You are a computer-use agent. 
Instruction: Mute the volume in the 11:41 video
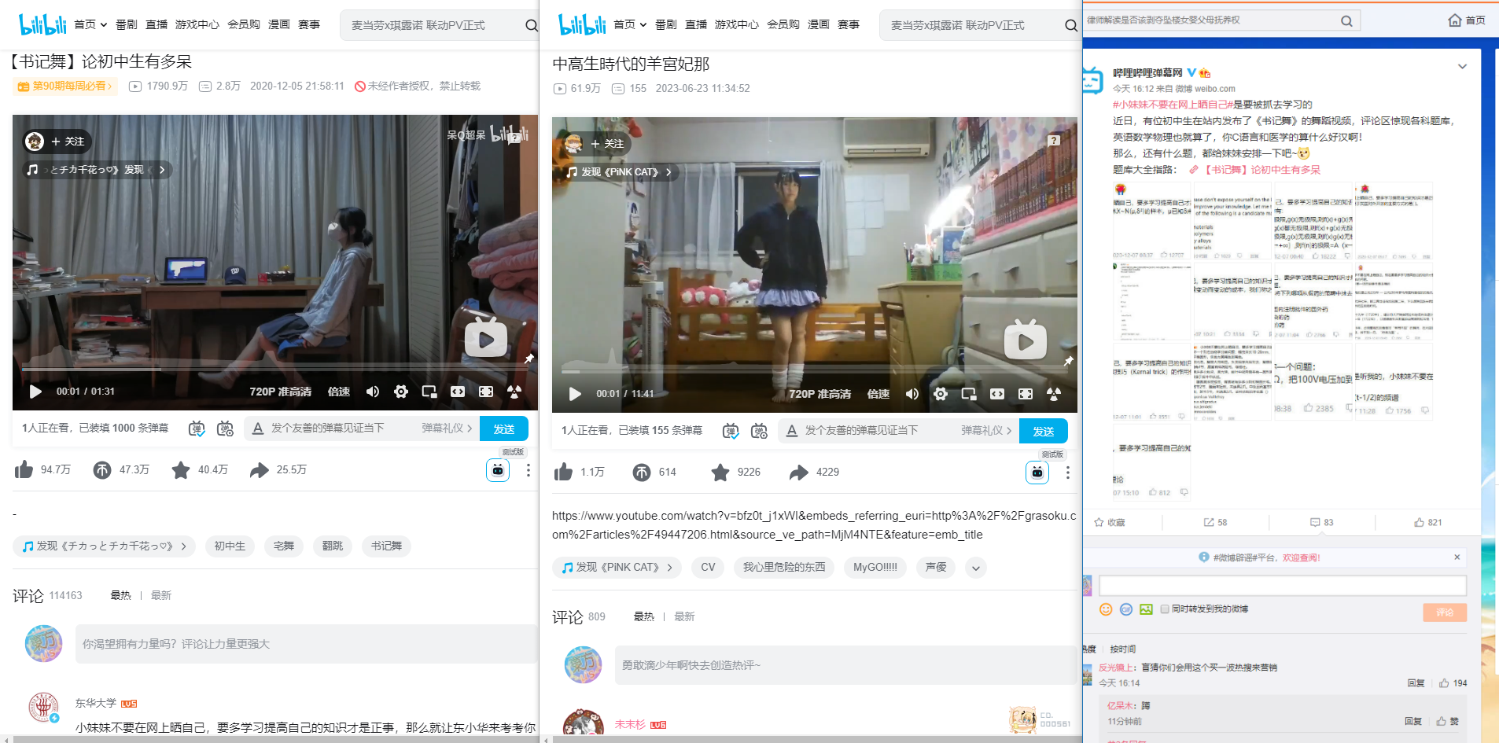912,394
